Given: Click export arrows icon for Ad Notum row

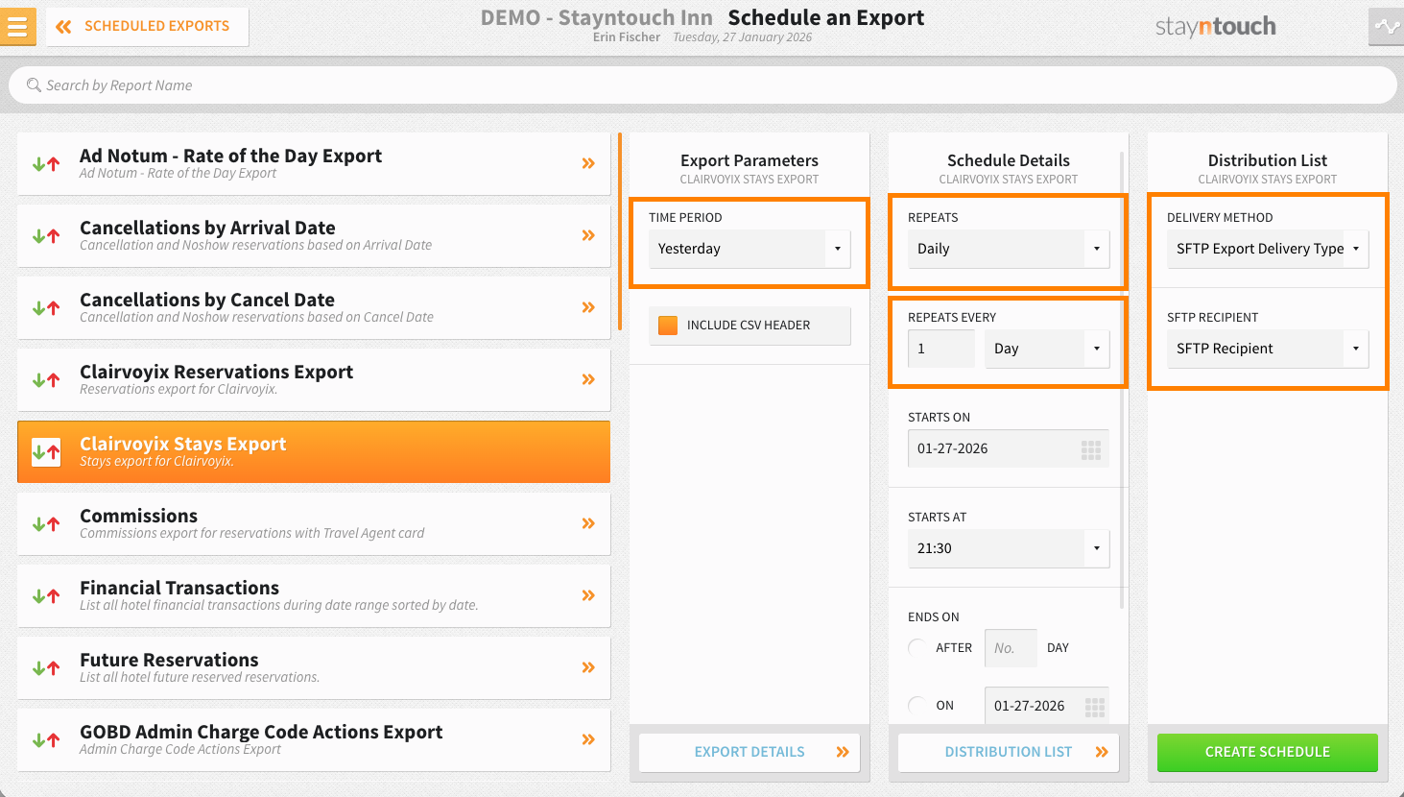Looking at the screenshot, I should click(x=46, y=164).
